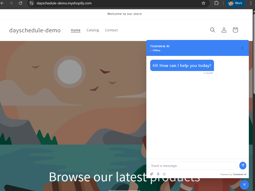Open the shopping cart icon
Screen dimensions: 255x191
point(235,30)
